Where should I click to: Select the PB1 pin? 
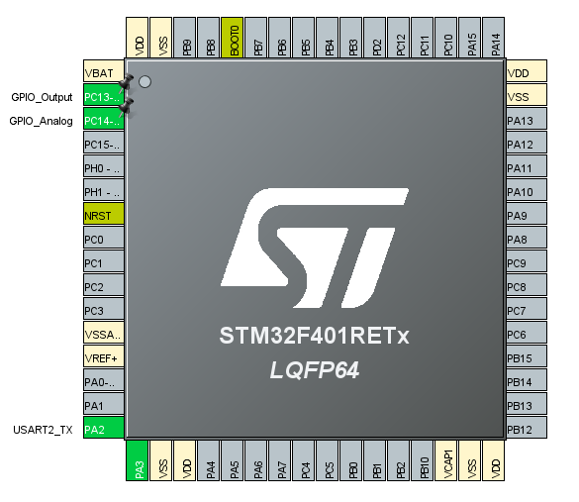coord(374,460)
